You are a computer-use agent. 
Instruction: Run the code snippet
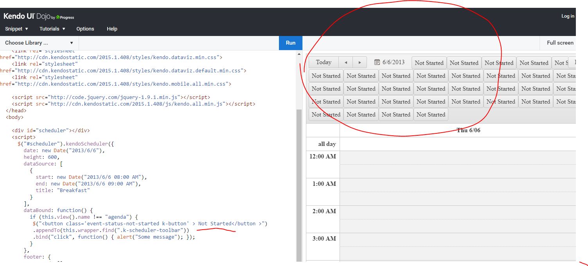click(x=291, y=43)
